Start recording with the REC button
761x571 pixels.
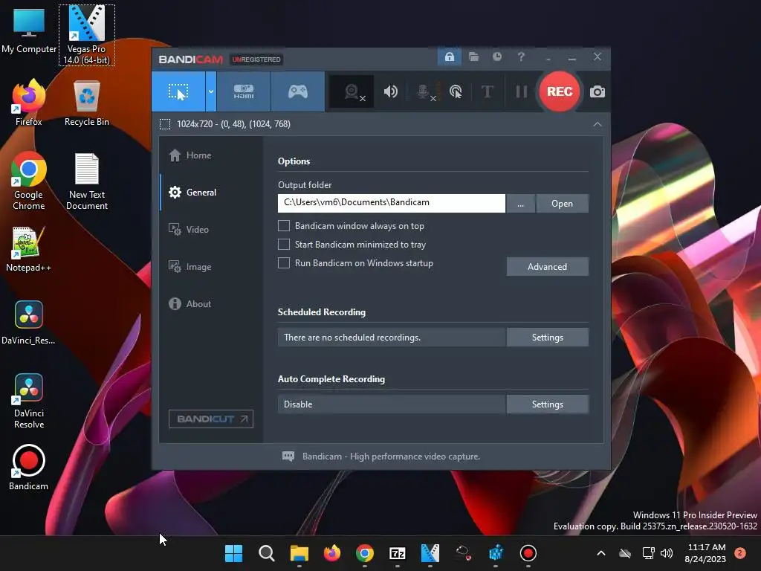click(560, 91)
